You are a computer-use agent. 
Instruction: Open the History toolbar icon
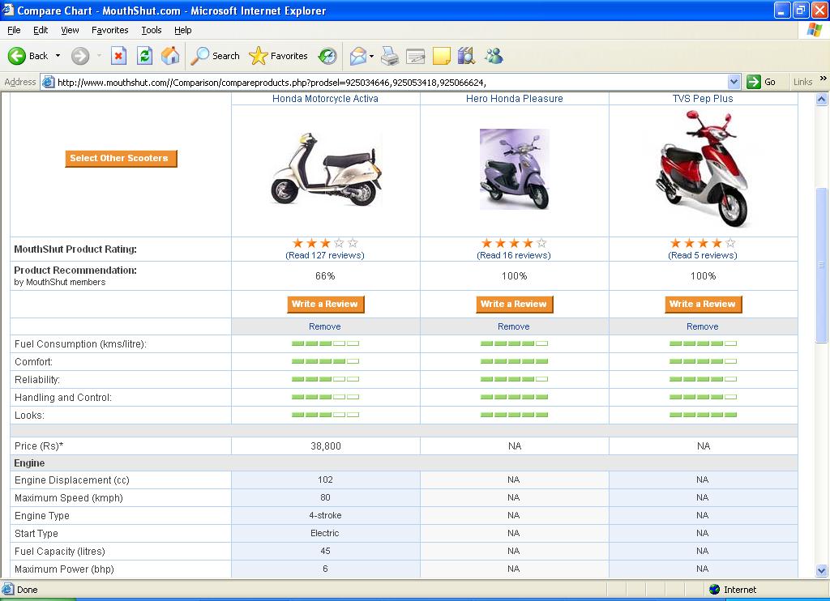point(327,56)
